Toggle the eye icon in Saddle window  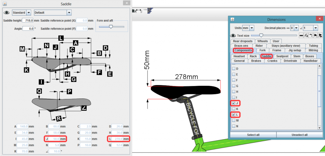pyautogui.click(x=6, y=13)
